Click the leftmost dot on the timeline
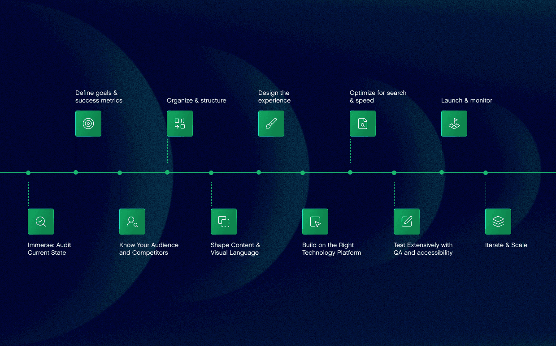Viewport: 556px width, 346px height. click(28, 173)
